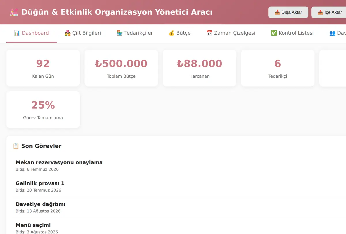Click the İçe Aktar import button

(x=329, y=12)
